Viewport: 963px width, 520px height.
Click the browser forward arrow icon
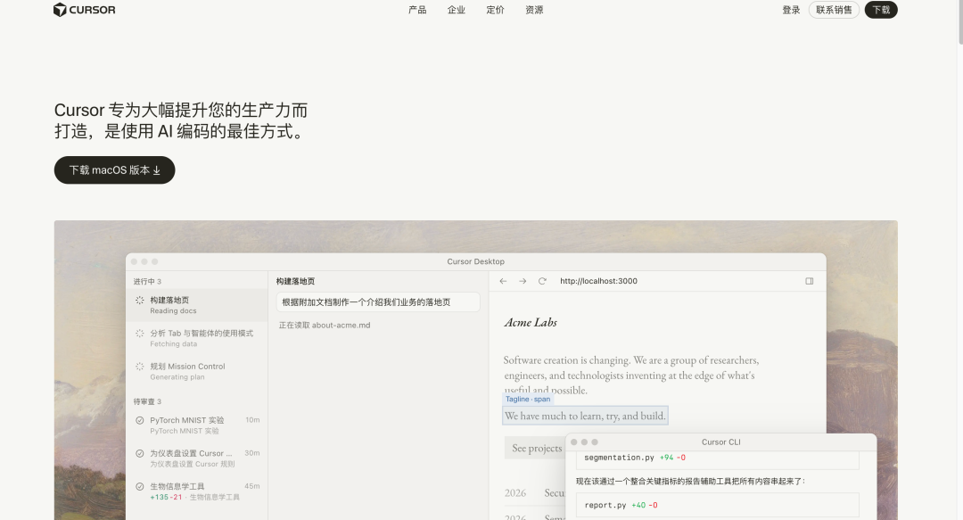coord(523,281)
